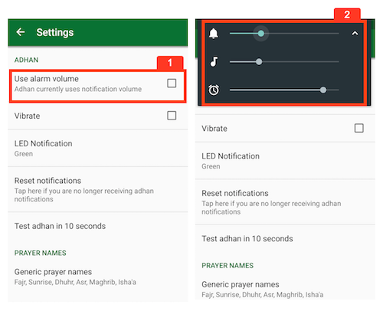Click the media volume slider knob
Screen dimensions: 383x311
259,61
